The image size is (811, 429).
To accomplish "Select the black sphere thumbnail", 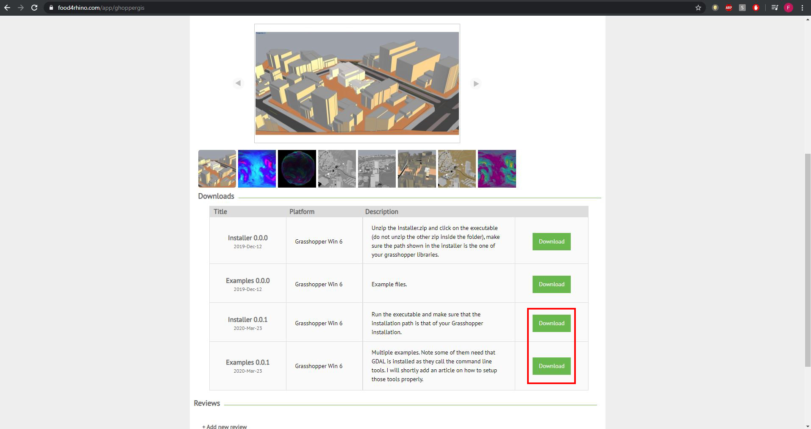I will tap(297, 169).
